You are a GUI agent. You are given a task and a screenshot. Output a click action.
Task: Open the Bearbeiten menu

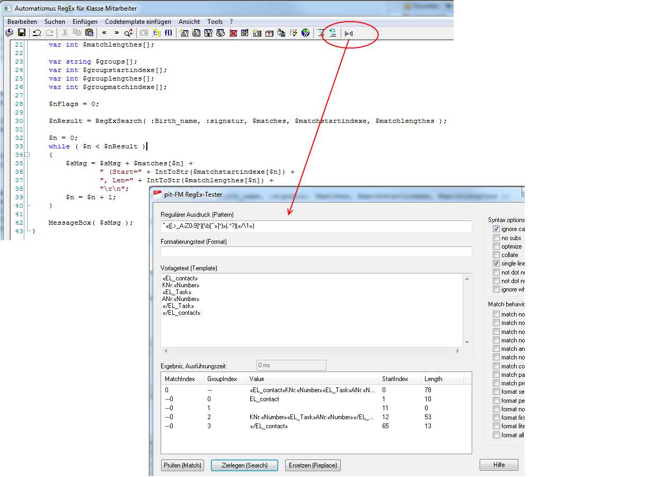tap(22, 22)
